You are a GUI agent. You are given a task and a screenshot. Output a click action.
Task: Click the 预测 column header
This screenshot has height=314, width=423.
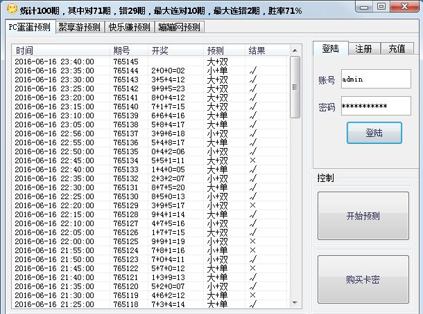(x=225, y=50)
